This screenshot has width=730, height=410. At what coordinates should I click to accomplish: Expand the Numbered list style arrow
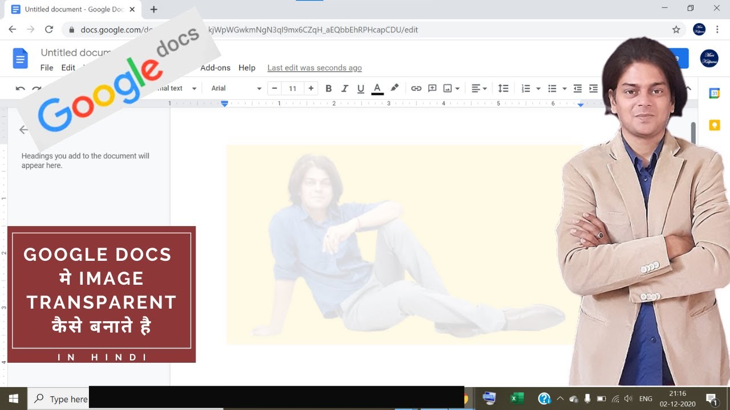tap(538, 89)
